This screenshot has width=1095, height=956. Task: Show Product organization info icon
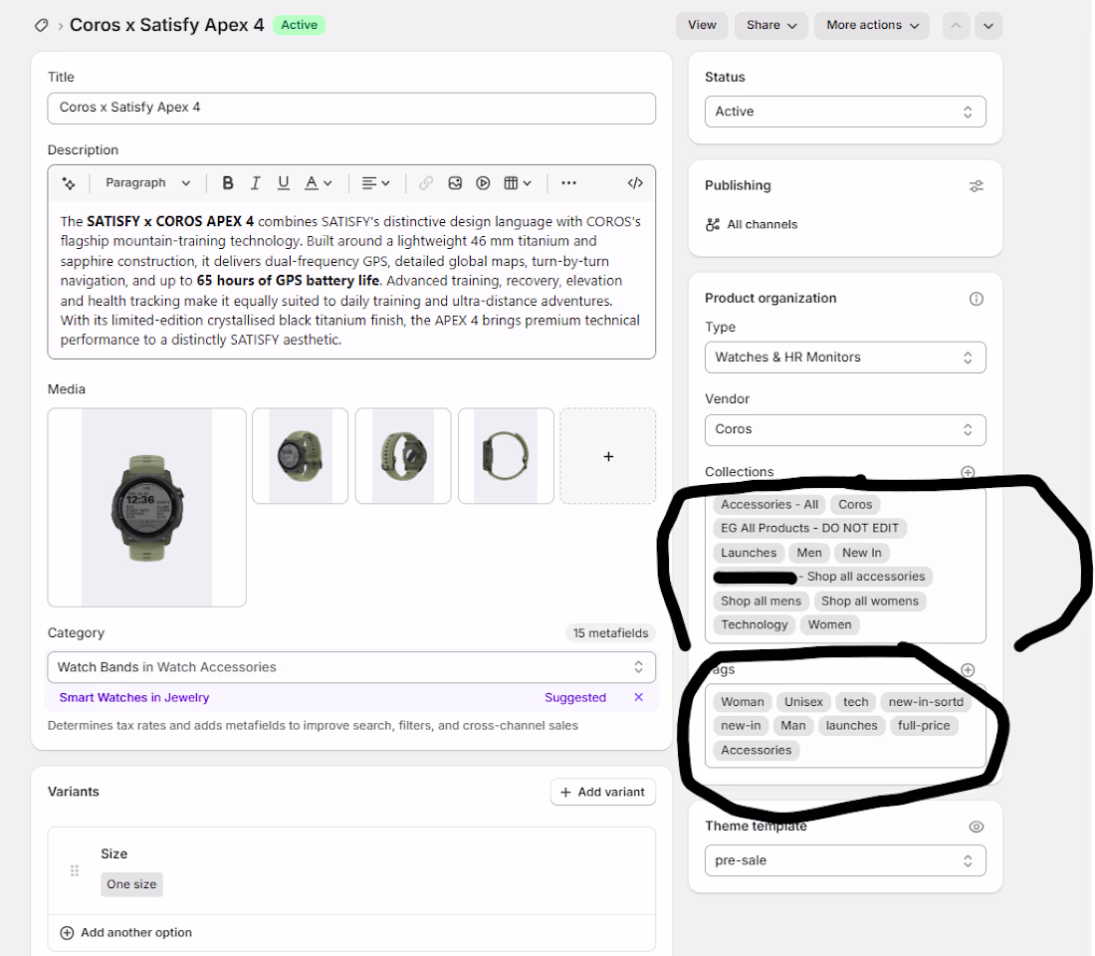[x=977, y=299]
